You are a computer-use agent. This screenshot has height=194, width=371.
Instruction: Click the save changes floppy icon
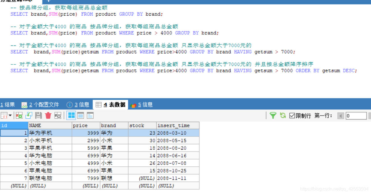point(38,115)
